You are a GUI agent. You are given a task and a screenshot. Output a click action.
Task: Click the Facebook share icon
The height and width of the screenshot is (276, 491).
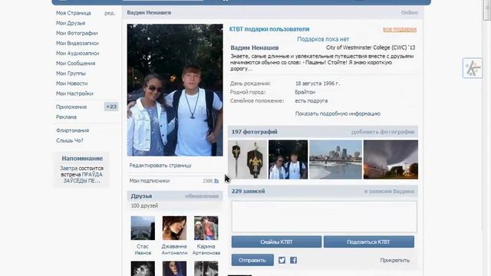point(293,260)
